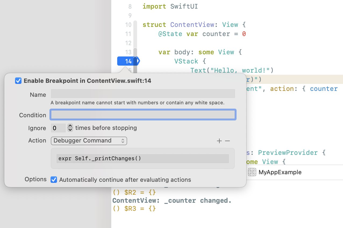Click the MyAppExample app icon
The height and width of the screenshot is (228, 343).
point(252,172)
